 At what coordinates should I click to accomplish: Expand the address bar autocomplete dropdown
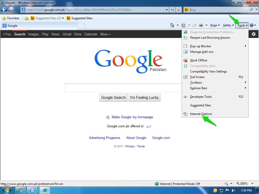(167, 10)
